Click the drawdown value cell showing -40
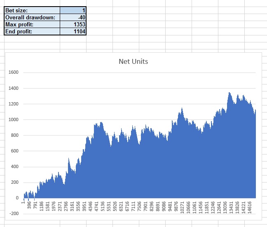This screenshot has height=227, width=267. tap(73, 17)
